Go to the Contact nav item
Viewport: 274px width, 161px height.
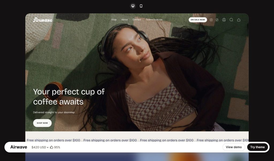[137, 20]
